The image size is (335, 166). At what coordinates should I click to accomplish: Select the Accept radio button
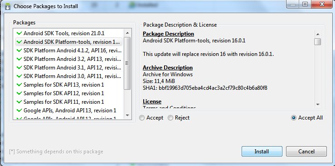(x=142, y=118)
